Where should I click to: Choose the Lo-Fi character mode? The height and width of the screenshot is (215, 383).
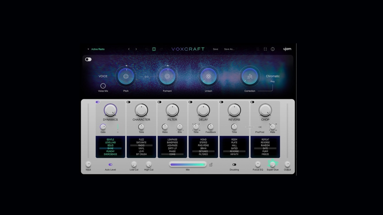pos(141,151)
